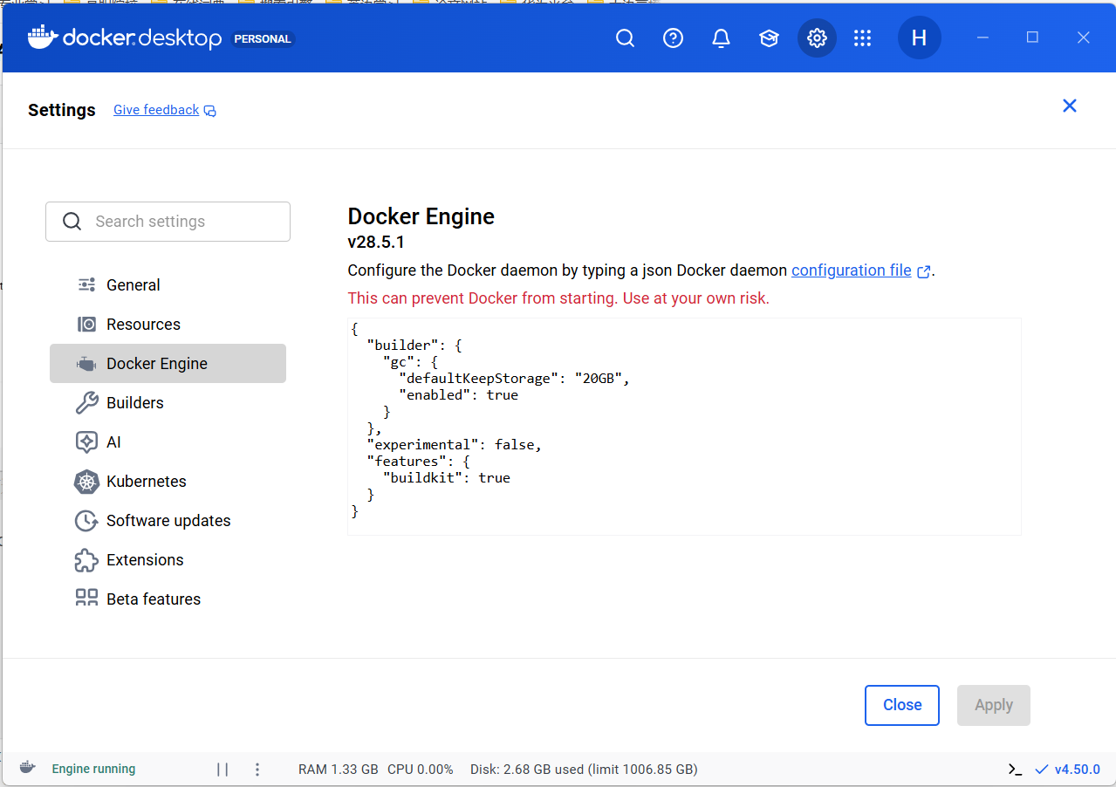Click the whale icon in status bar
The width and height of the screenshot is (1116, 787).
pyautogui.click(x=27, y=768)
